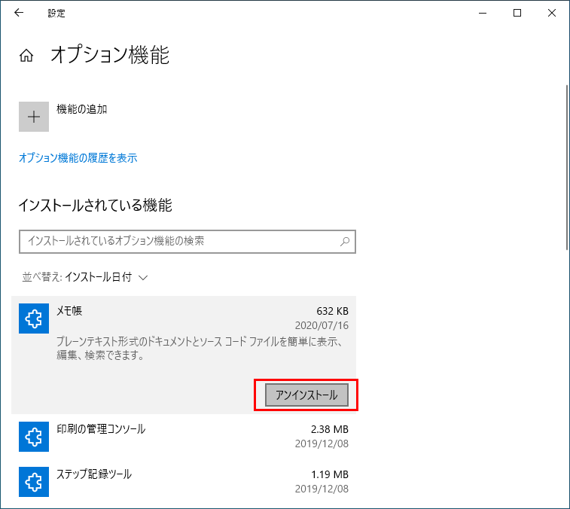This screenshot has height=509, width=570.
Task: Click the 2.38 MB size value
Action: 330,429
